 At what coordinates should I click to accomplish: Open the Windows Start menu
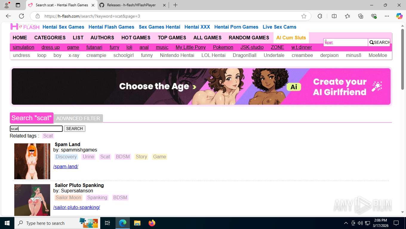click(x=7, y=223)
